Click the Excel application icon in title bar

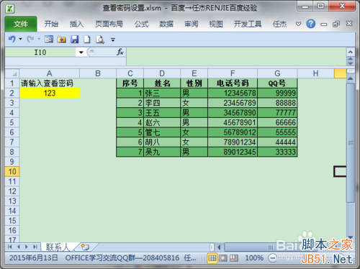(x=10, y=9)
